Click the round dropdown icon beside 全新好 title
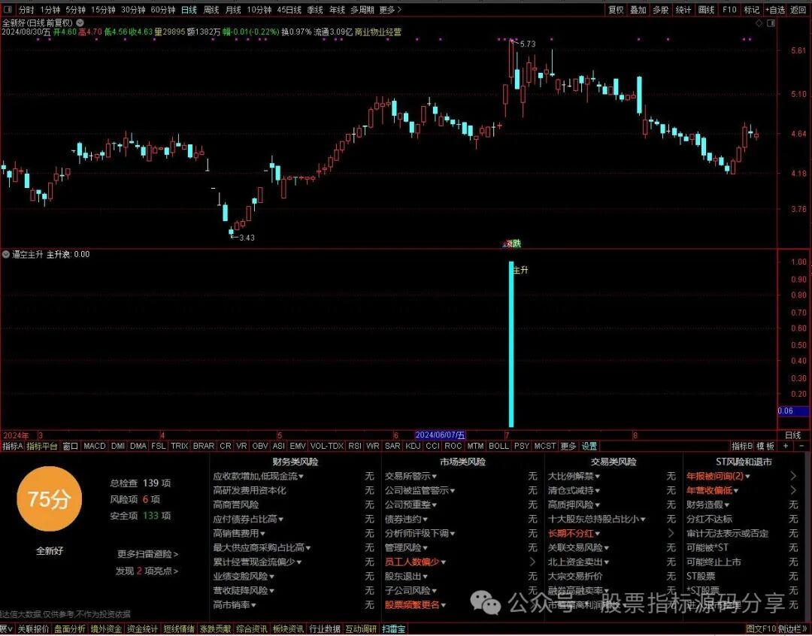812x636 pixels. pyautogui.click(x=80, y=23)
